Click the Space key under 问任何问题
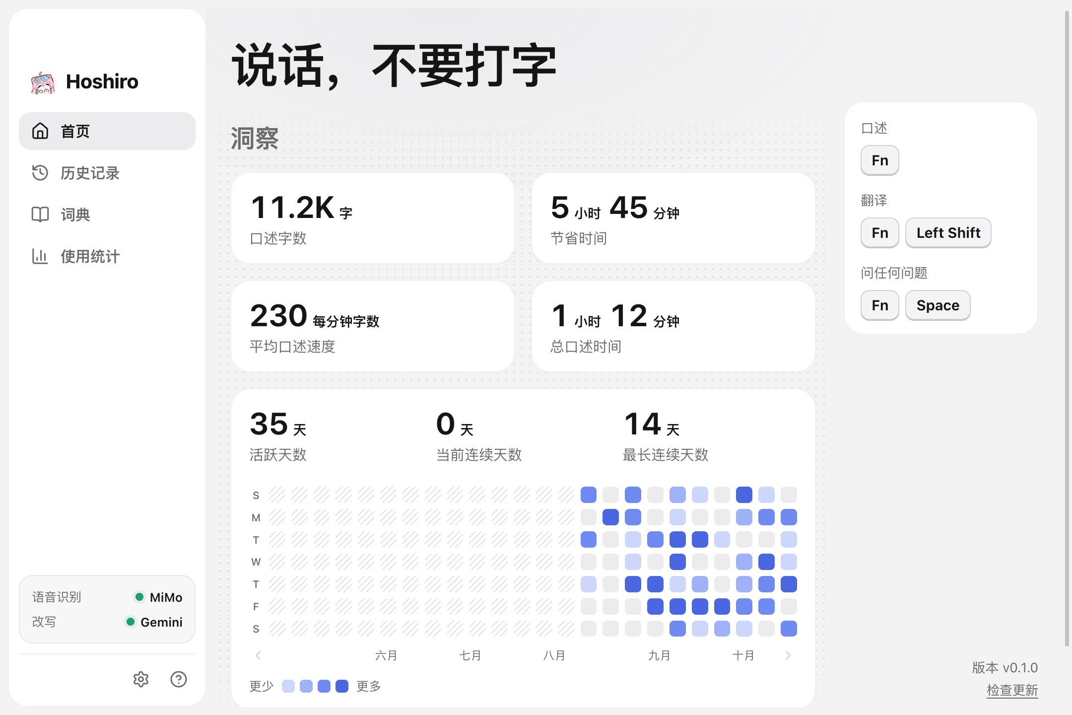This screenshot has width=1072, height=715. click(938, 305)
